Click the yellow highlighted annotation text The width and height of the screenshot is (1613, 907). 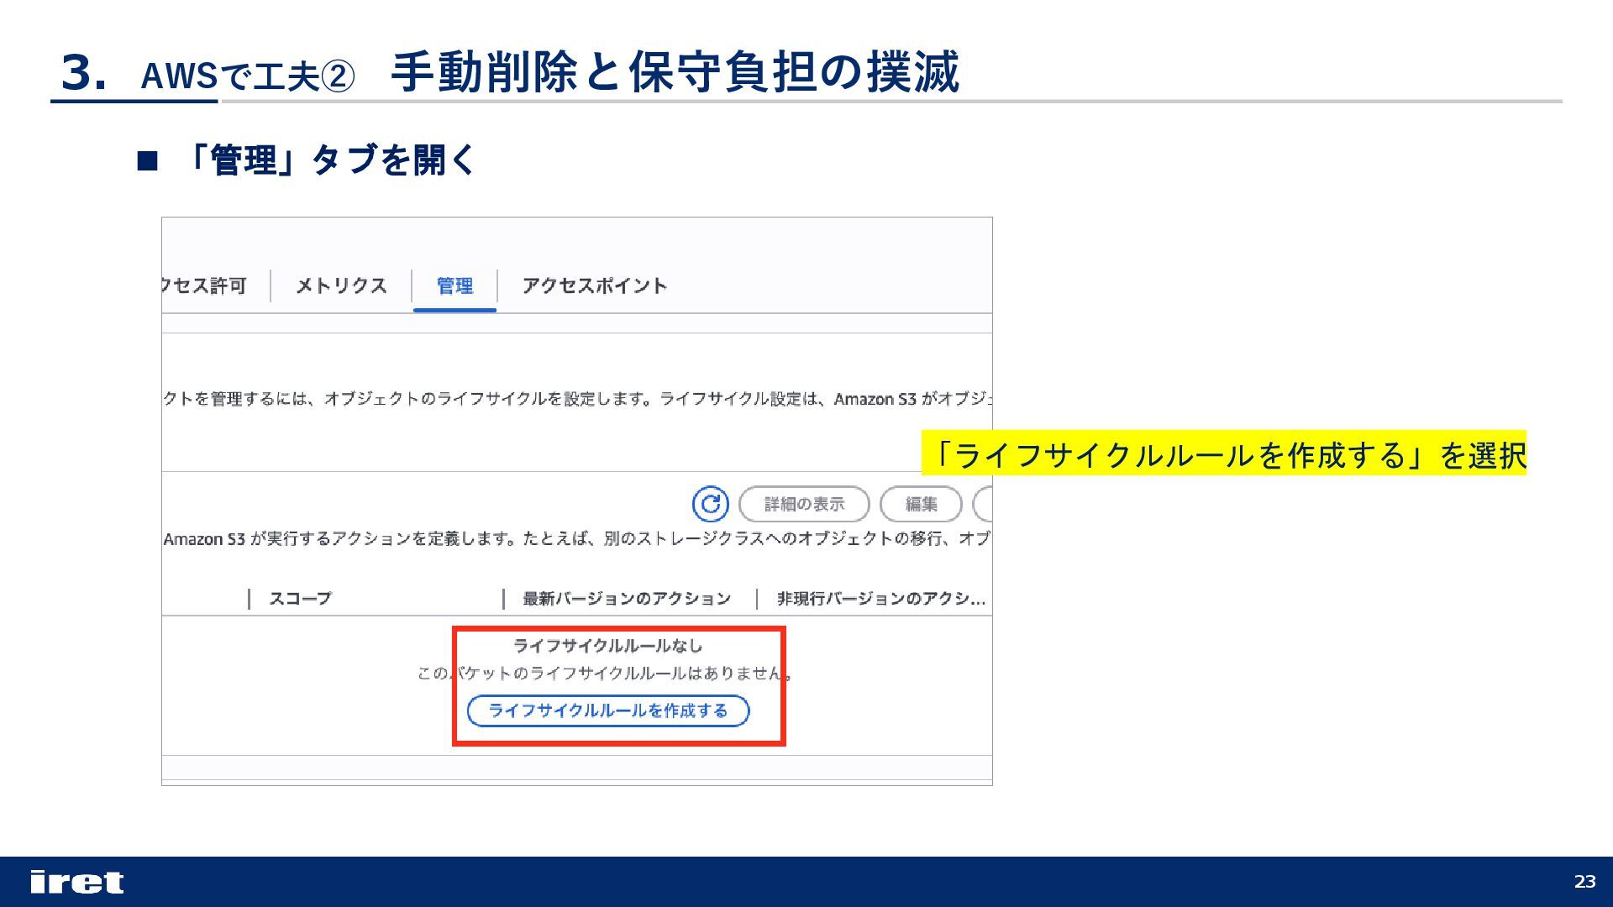(x=1223, y=454)
